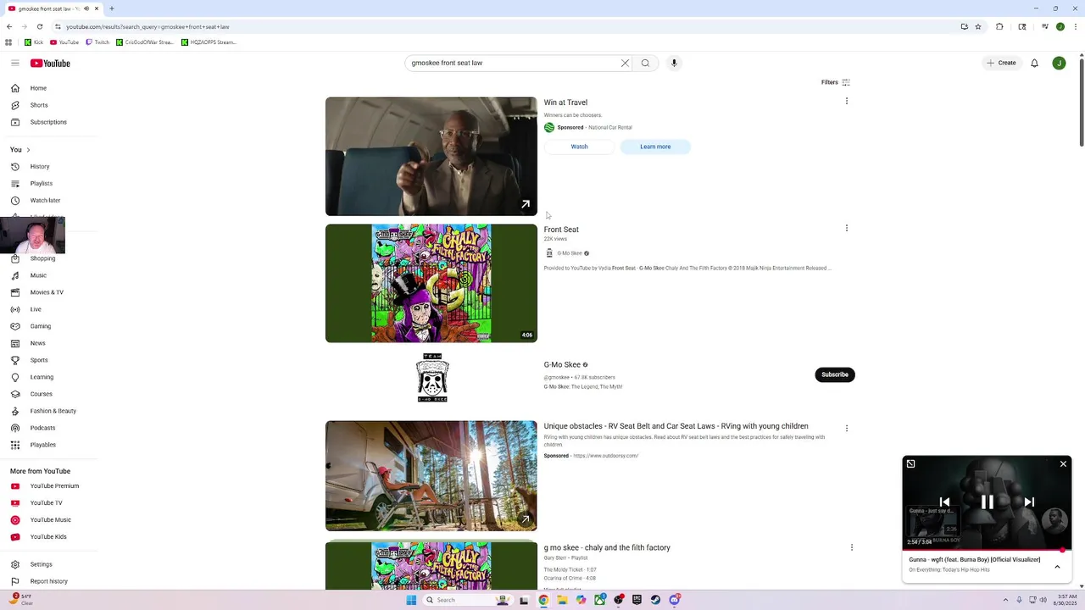Open the Front Seat video thumbnail

[431, 283]
